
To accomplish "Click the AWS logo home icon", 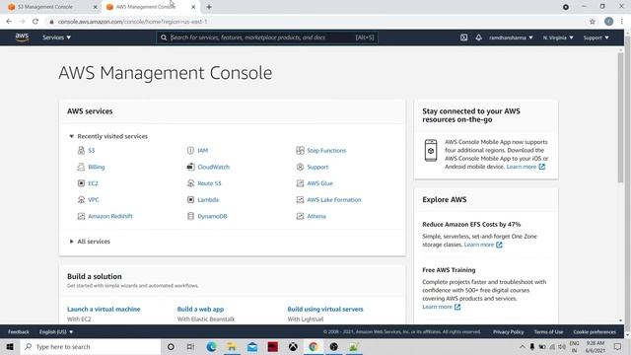I will click(x=22, y=37).
